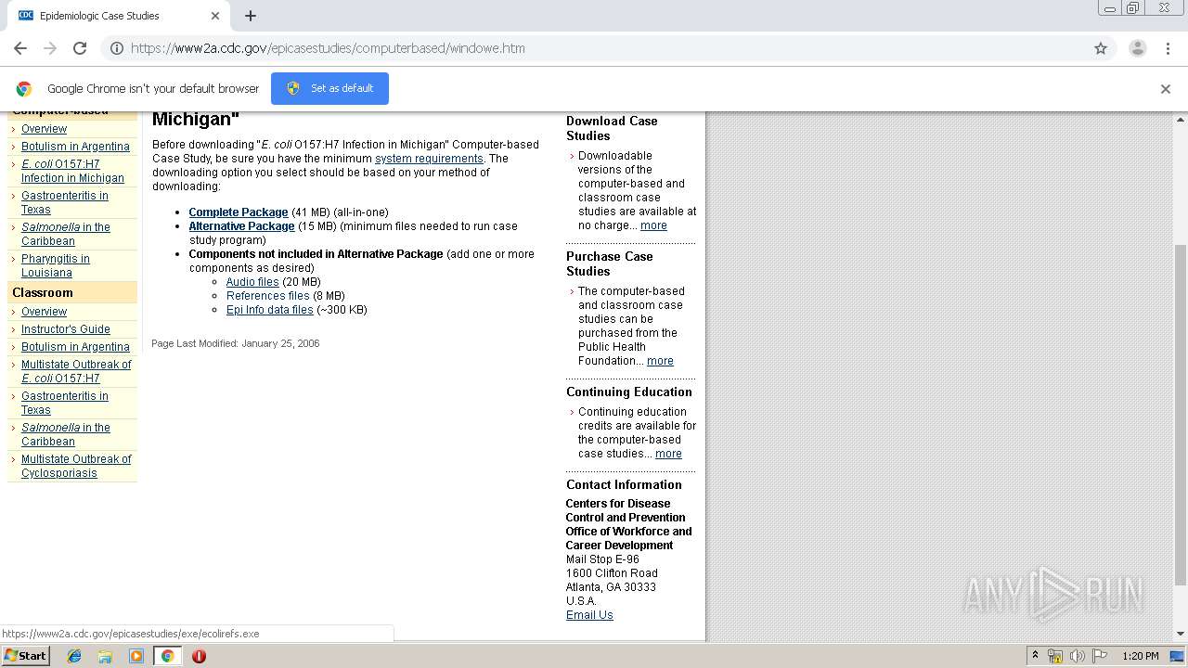The image size is (1188, 668).
Task: Open Multistate Outbreak of Cyclosporiasis link
Action: (x=76, y=466)
